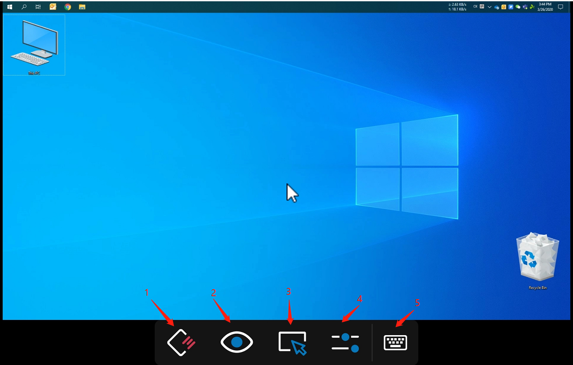Show the keyboard from the bottom toolbar
Screen dimensions: 573x365
click(x=395, y=343)
